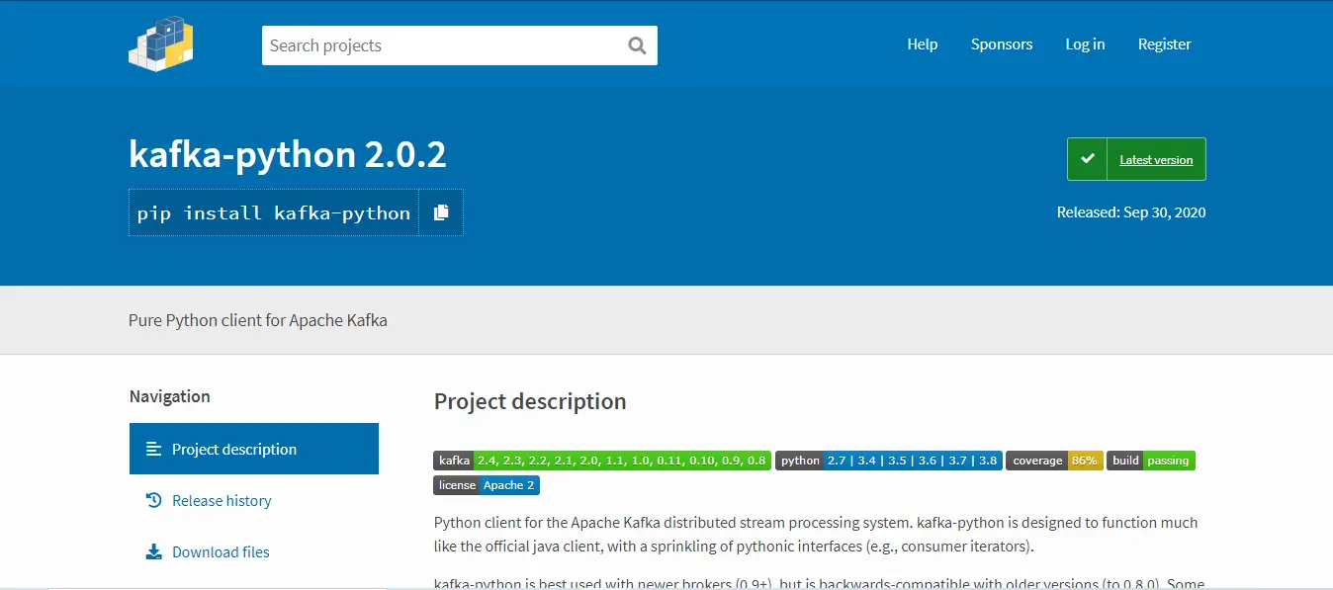Select the Project description tab
1333x590 pixels.
(x=254, y=449)
